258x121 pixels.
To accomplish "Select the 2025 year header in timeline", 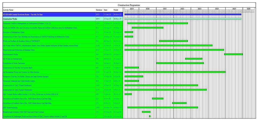I will point(234,9).
